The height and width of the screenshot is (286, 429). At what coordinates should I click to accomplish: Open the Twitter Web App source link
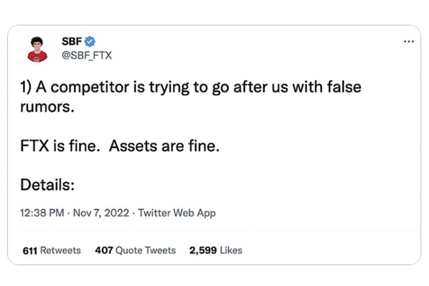coord(177,213)
